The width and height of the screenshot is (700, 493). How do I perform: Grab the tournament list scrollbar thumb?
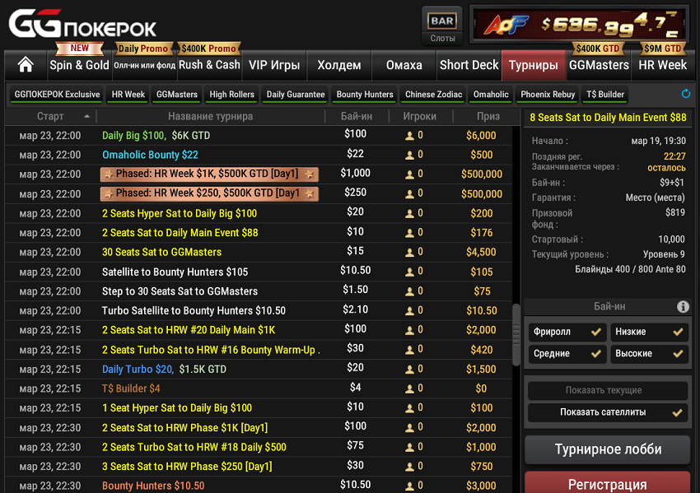click(x=516, y=335)
